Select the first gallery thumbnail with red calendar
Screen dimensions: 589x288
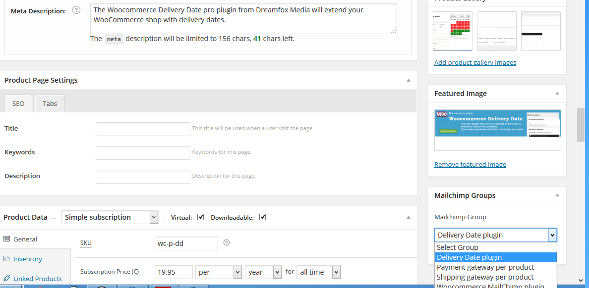click(452, 31)
